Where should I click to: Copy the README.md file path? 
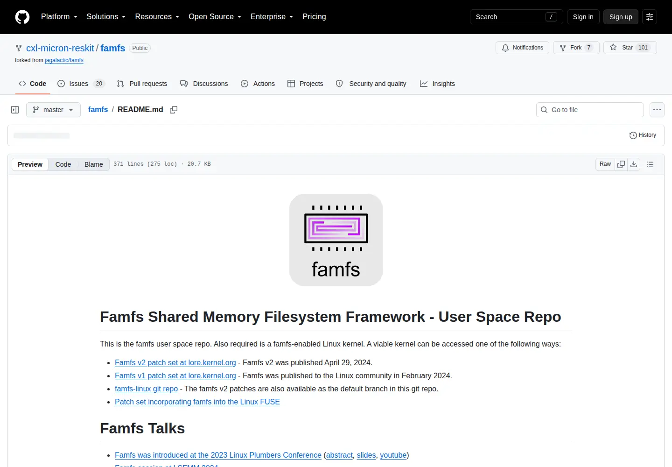(174, 110)
